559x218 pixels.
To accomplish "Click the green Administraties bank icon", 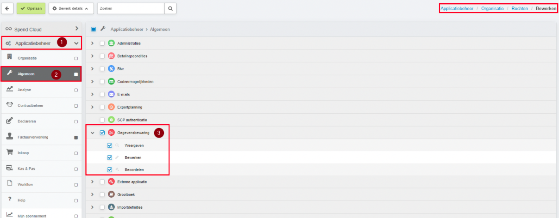I will coord(111,43).
